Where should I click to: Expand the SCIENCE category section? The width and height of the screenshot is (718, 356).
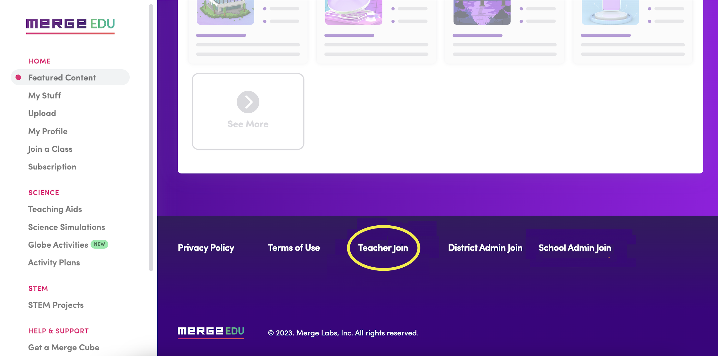43,192
